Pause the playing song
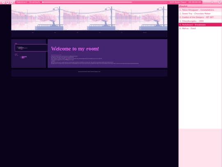The height and width of the screenshot is (167, 222). 7,2
